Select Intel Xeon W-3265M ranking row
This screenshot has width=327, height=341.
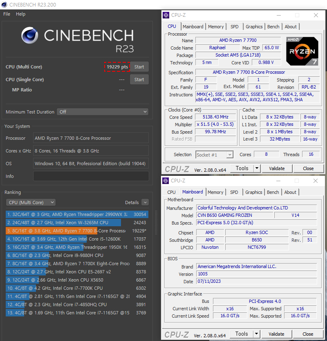pos(77,223)
